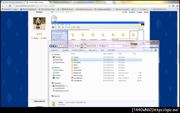The image size is (180, 113).
Task: Click Program Files in the breadcrumb path
Action: (79, 46)
